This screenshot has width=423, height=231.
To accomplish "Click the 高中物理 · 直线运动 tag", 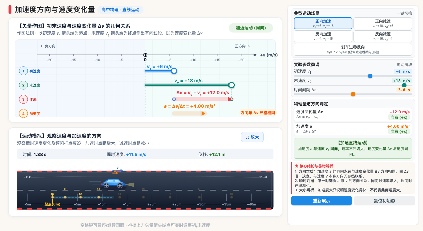I will (120, 10).
